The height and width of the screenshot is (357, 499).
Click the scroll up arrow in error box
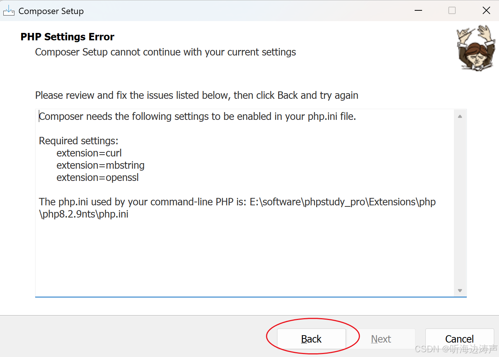460,117
